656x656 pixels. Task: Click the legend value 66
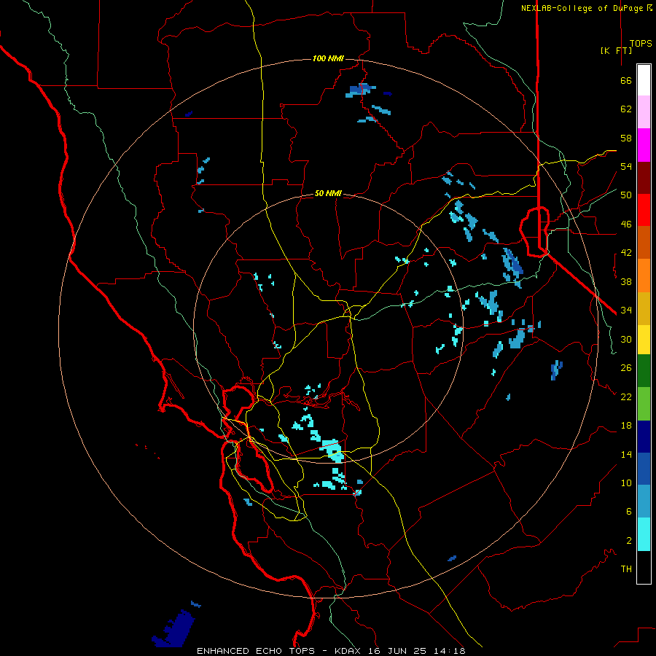pos(626,81)
